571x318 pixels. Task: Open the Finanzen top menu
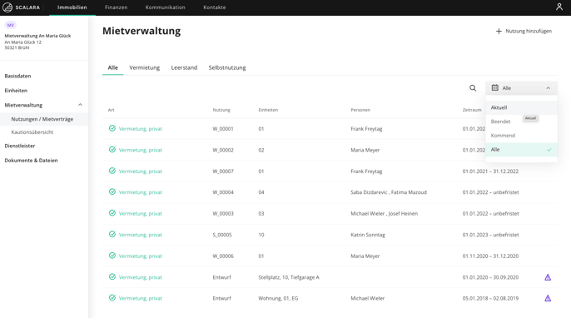tap(117, 7)
